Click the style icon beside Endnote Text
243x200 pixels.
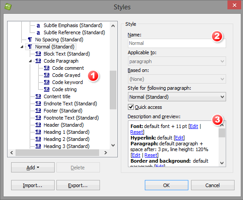coord(38,104)
